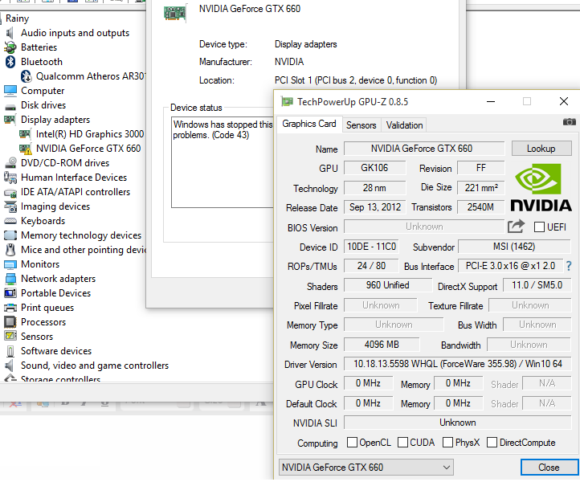Click the Mice and pointing devices icon
The height and width of the screenshot is (482, 580).
click(x=10, y=250)
